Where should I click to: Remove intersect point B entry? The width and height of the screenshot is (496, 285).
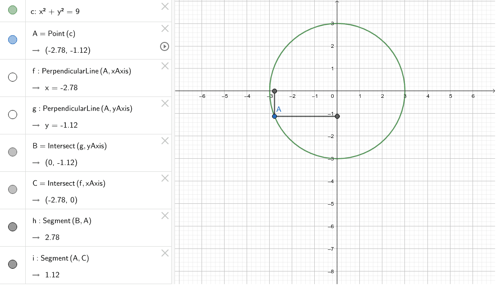click(x=165, y=141)
